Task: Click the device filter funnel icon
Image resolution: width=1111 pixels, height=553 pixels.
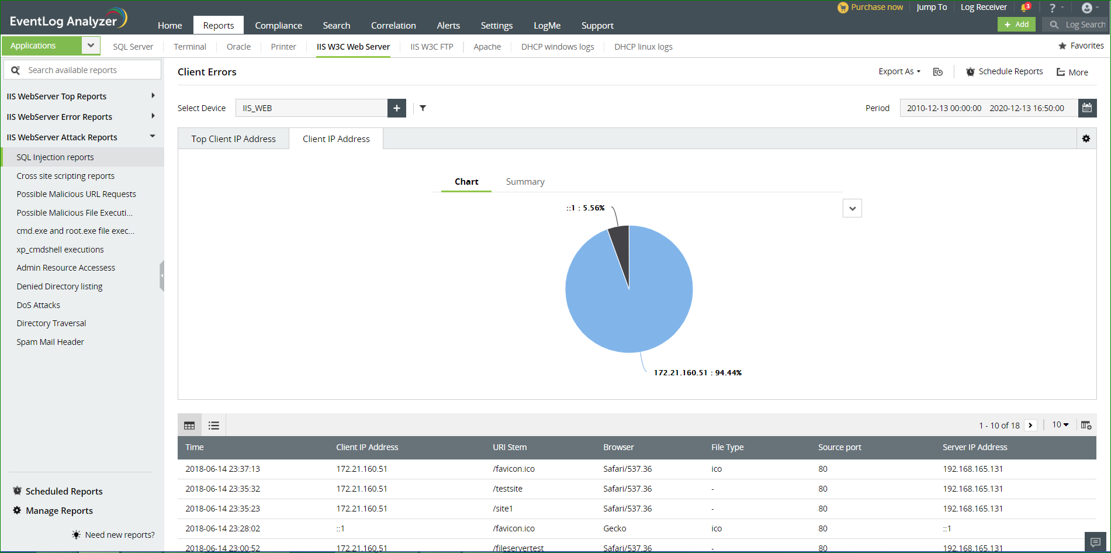Action: [423, 108]
